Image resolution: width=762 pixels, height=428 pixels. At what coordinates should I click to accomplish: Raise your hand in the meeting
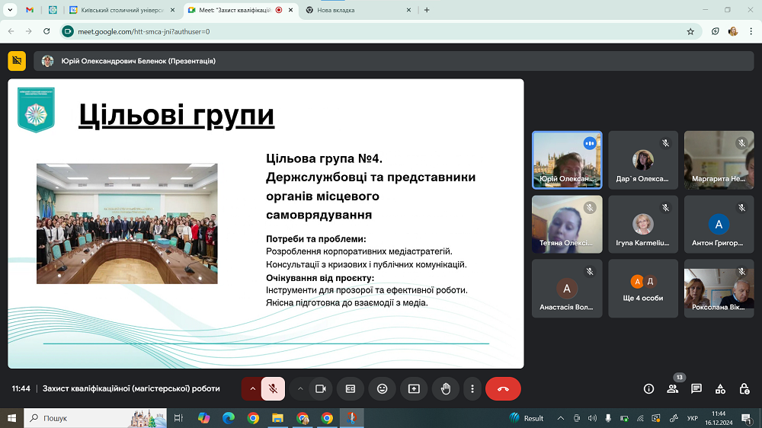pos(446,388)
